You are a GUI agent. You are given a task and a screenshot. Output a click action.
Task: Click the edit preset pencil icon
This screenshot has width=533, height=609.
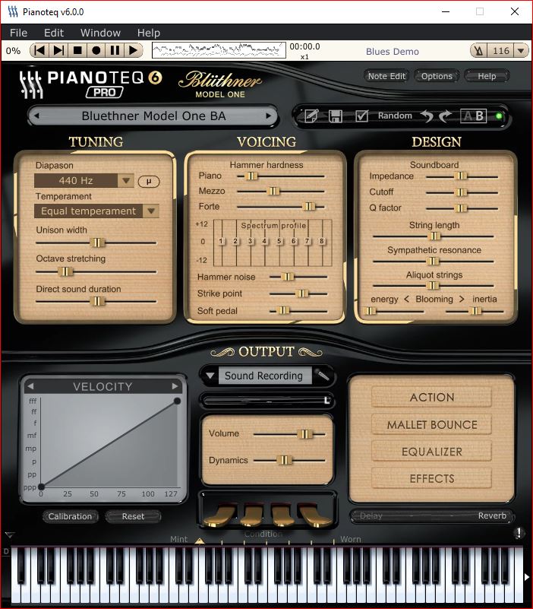point(311,116)
